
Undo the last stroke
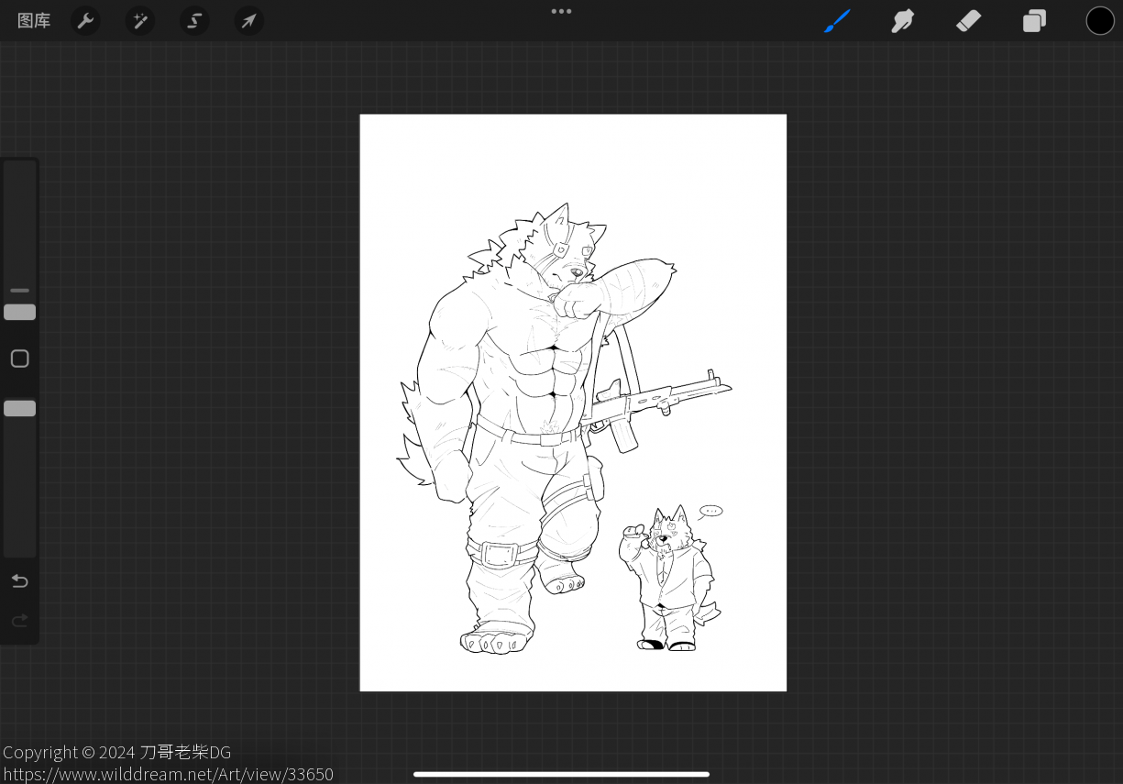[19, 581]
